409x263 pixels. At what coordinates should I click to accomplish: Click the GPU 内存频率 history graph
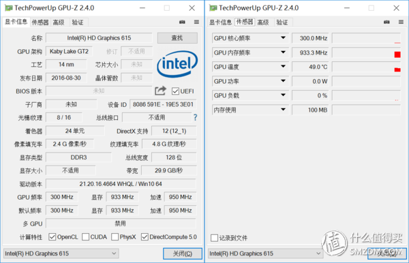(366, 52)
